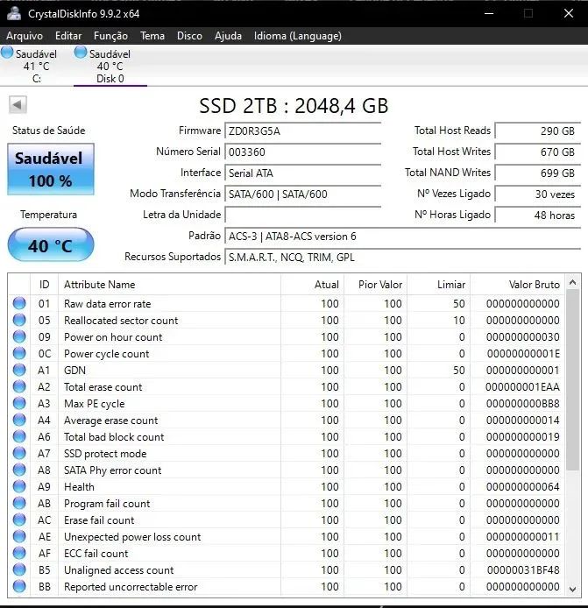588x608 pixels.
Task: Click status circle for Total bad block count
Action: pyautogui.click(x=19, y=436)
